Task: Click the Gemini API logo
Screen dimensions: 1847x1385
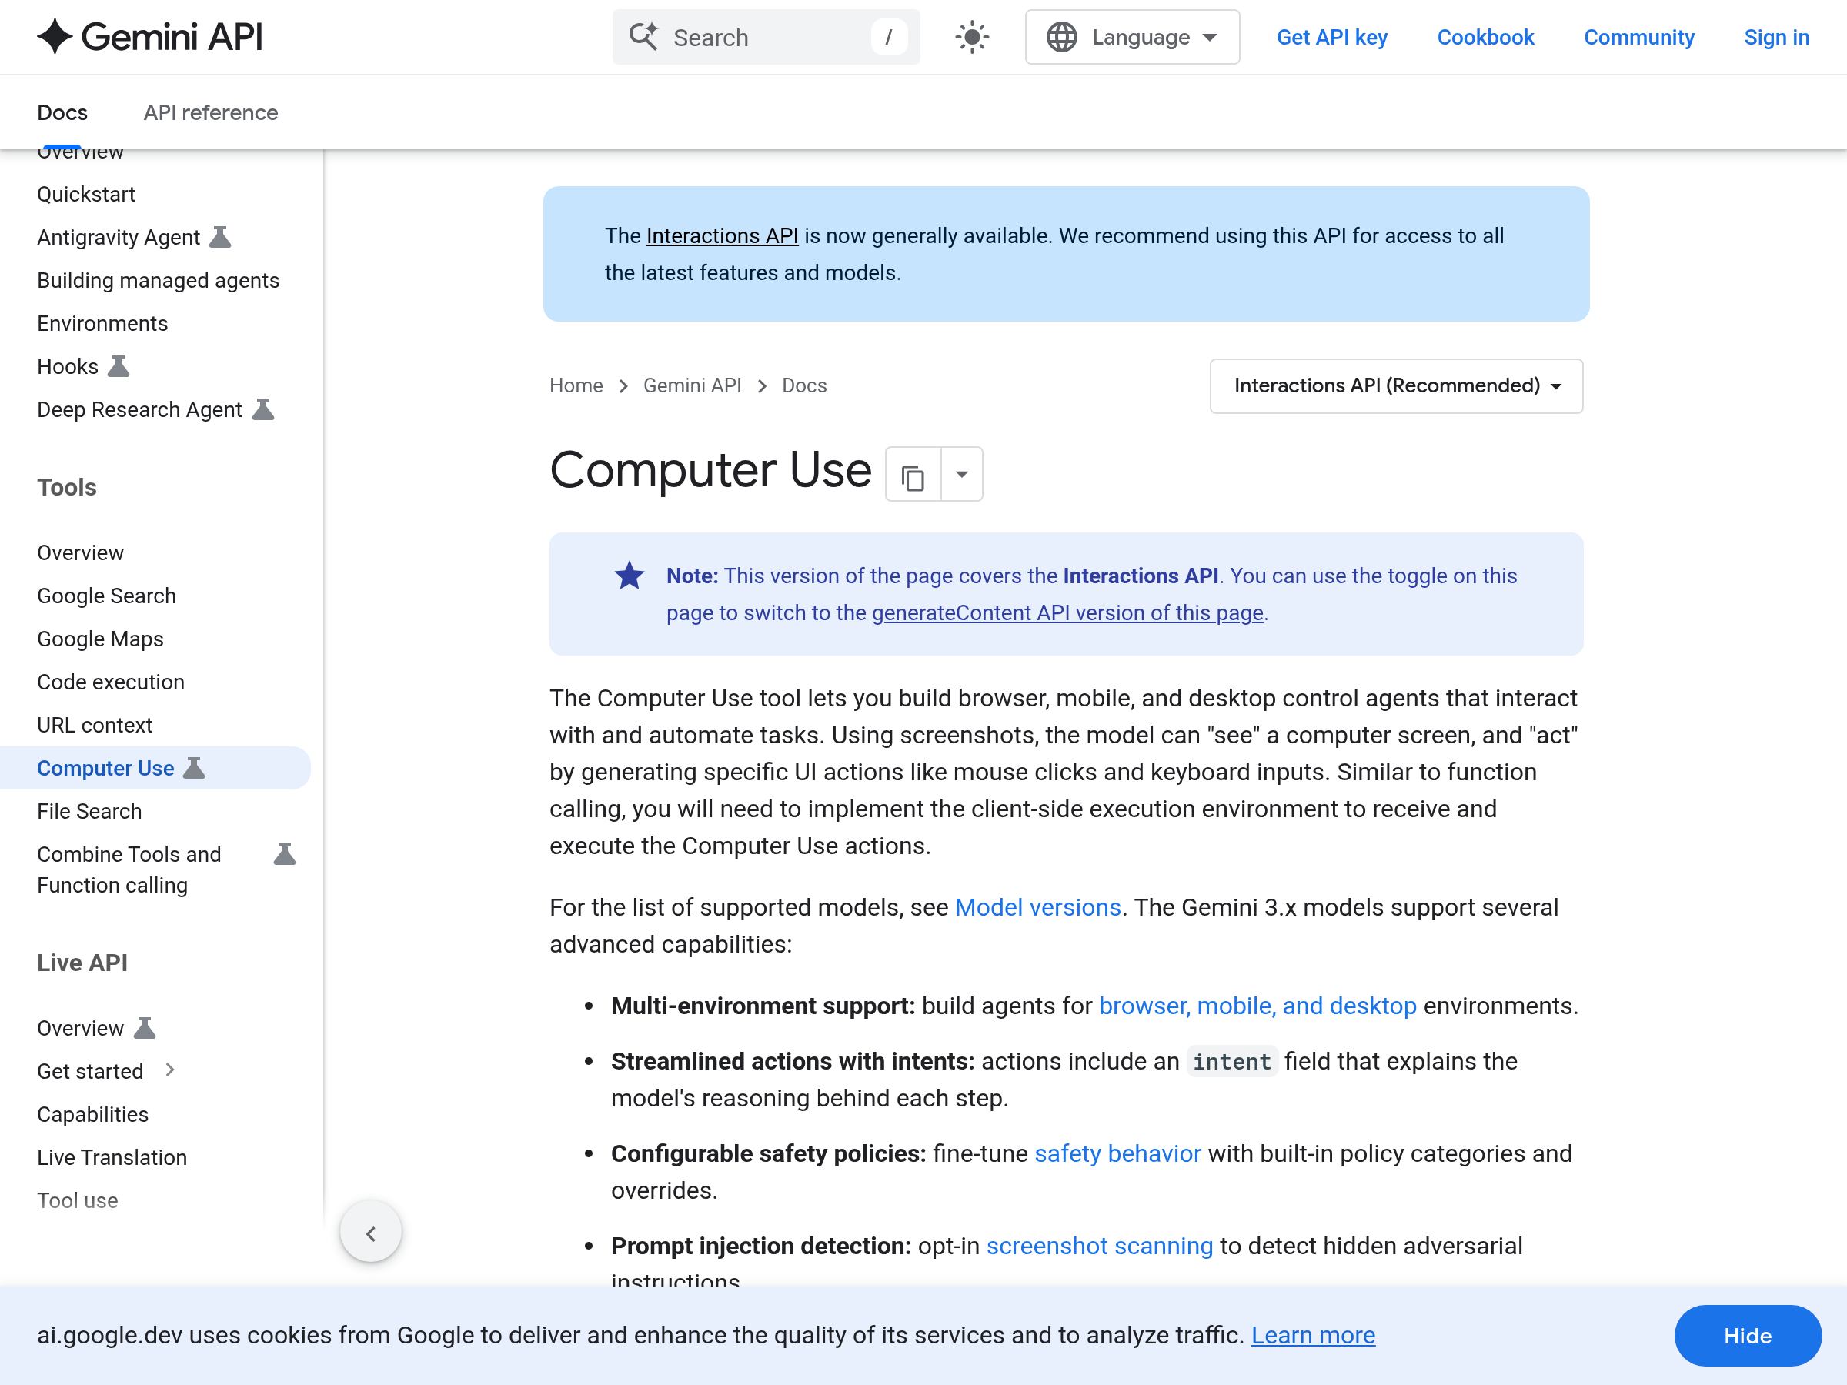Action: coord(150,37)
